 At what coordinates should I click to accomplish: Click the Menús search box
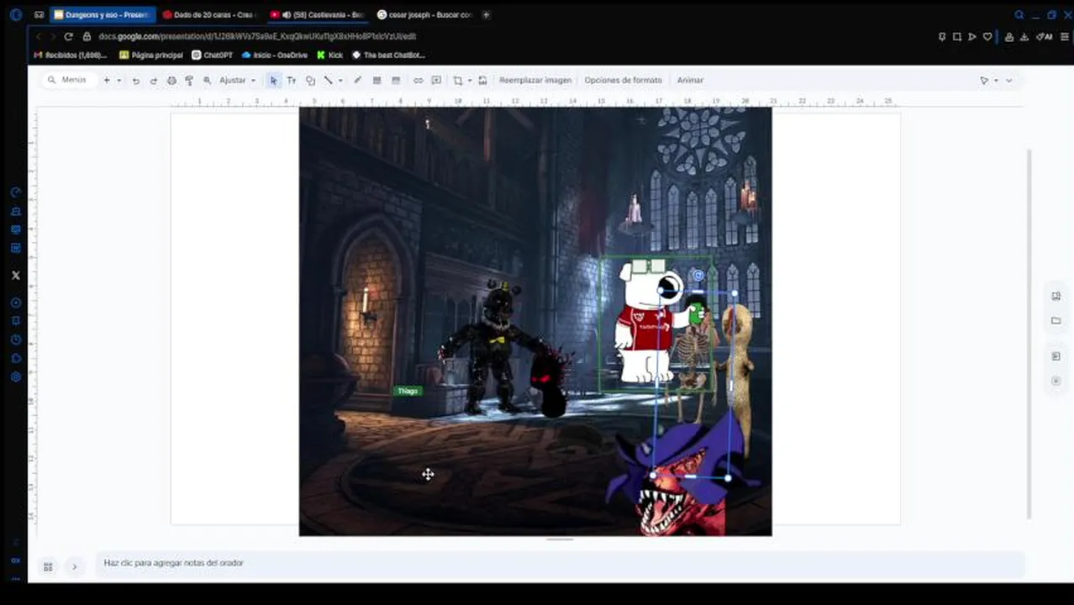point(69,80)
